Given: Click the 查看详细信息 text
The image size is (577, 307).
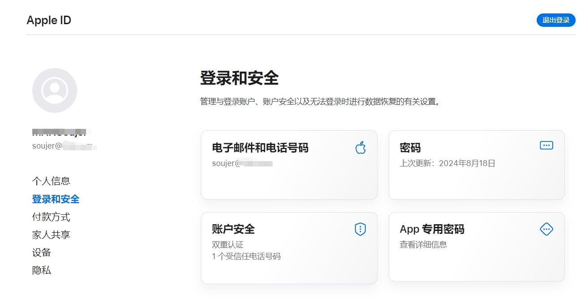Looking at the screenshot, I should 423,245.
